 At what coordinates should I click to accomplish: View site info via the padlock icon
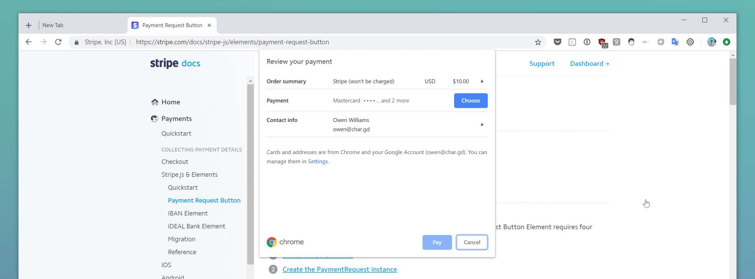click(76, 42)
